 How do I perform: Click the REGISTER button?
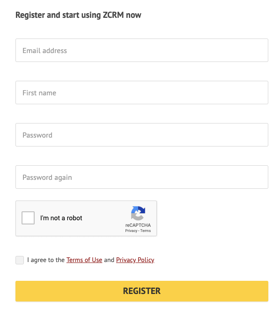142,291
